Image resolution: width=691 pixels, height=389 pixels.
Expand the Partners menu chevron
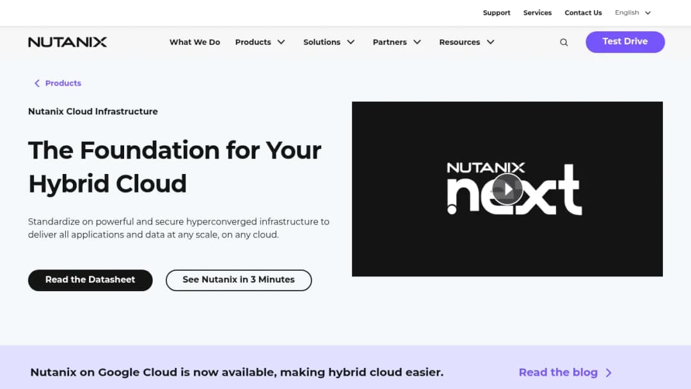pos(417,42)
